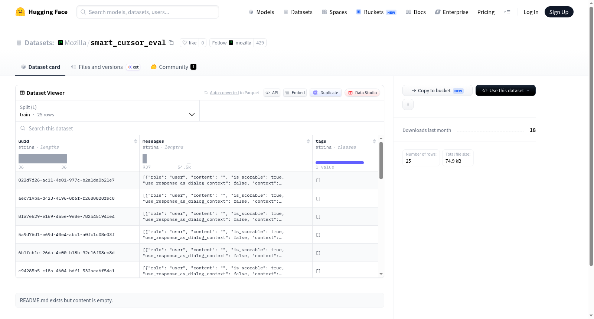The image size is (594, 319).
Task: Focus the top search models field
Action: pos(148,12)
